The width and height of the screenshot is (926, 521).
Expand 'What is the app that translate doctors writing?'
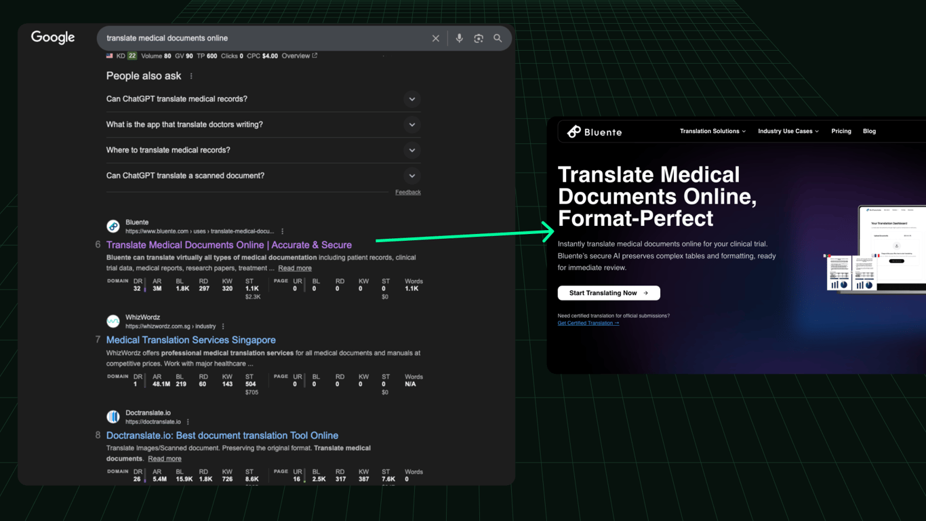click(x=263, y=125)
